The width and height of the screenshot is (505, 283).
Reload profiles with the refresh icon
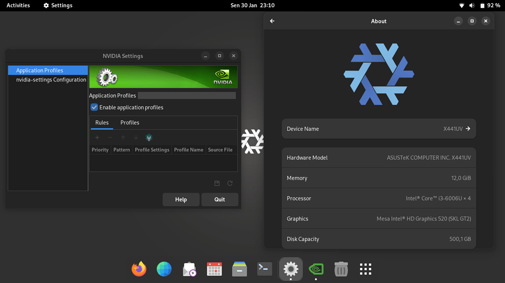coord(230,182)
